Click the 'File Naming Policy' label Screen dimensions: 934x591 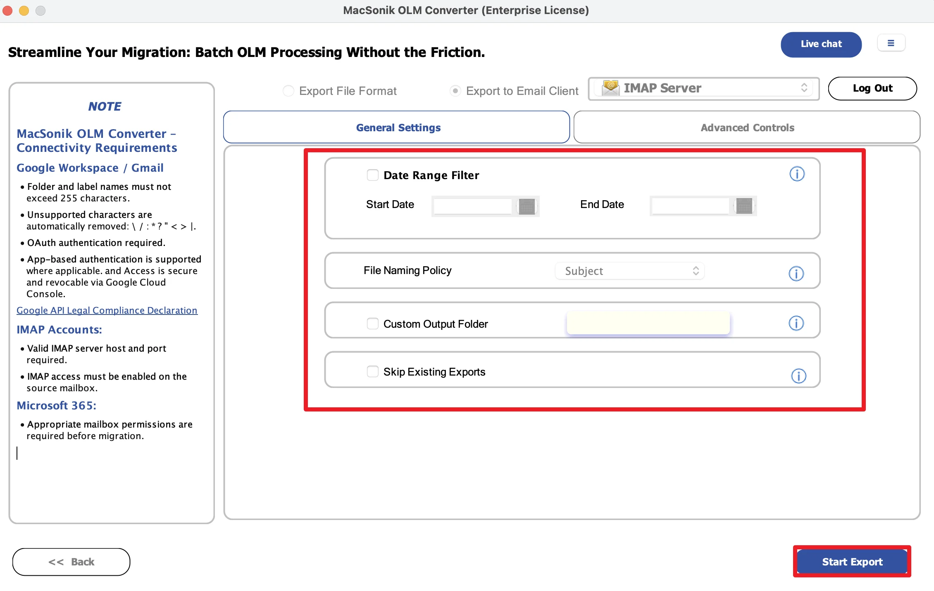407,270
